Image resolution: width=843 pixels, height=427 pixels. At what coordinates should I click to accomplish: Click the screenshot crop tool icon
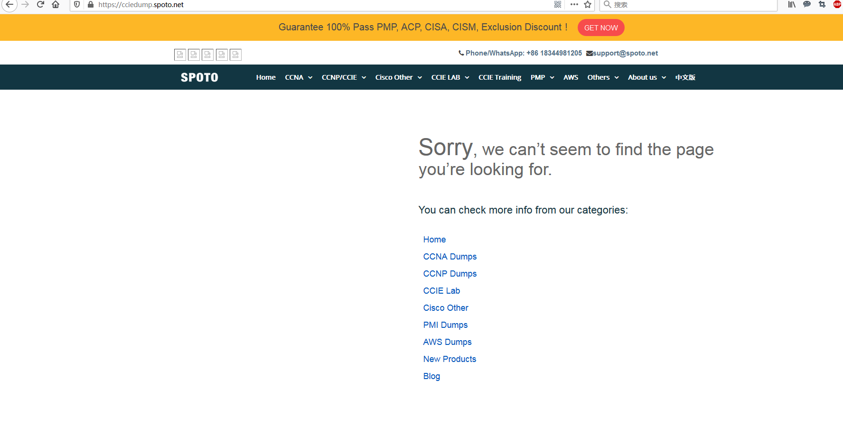pos(822,5)
